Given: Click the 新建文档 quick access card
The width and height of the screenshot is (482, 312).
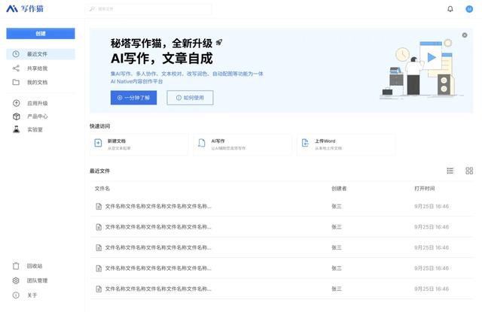Looking at the screenshot, I should tap(139, 144).
